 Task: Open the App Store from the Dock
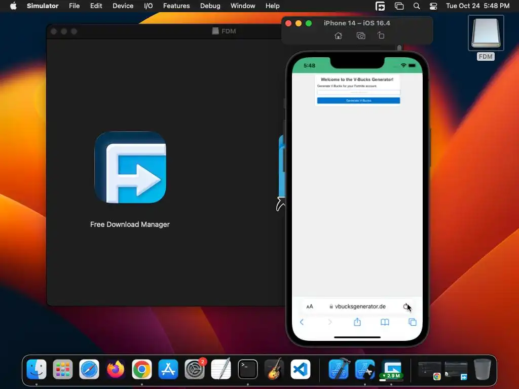click(168, 369)
